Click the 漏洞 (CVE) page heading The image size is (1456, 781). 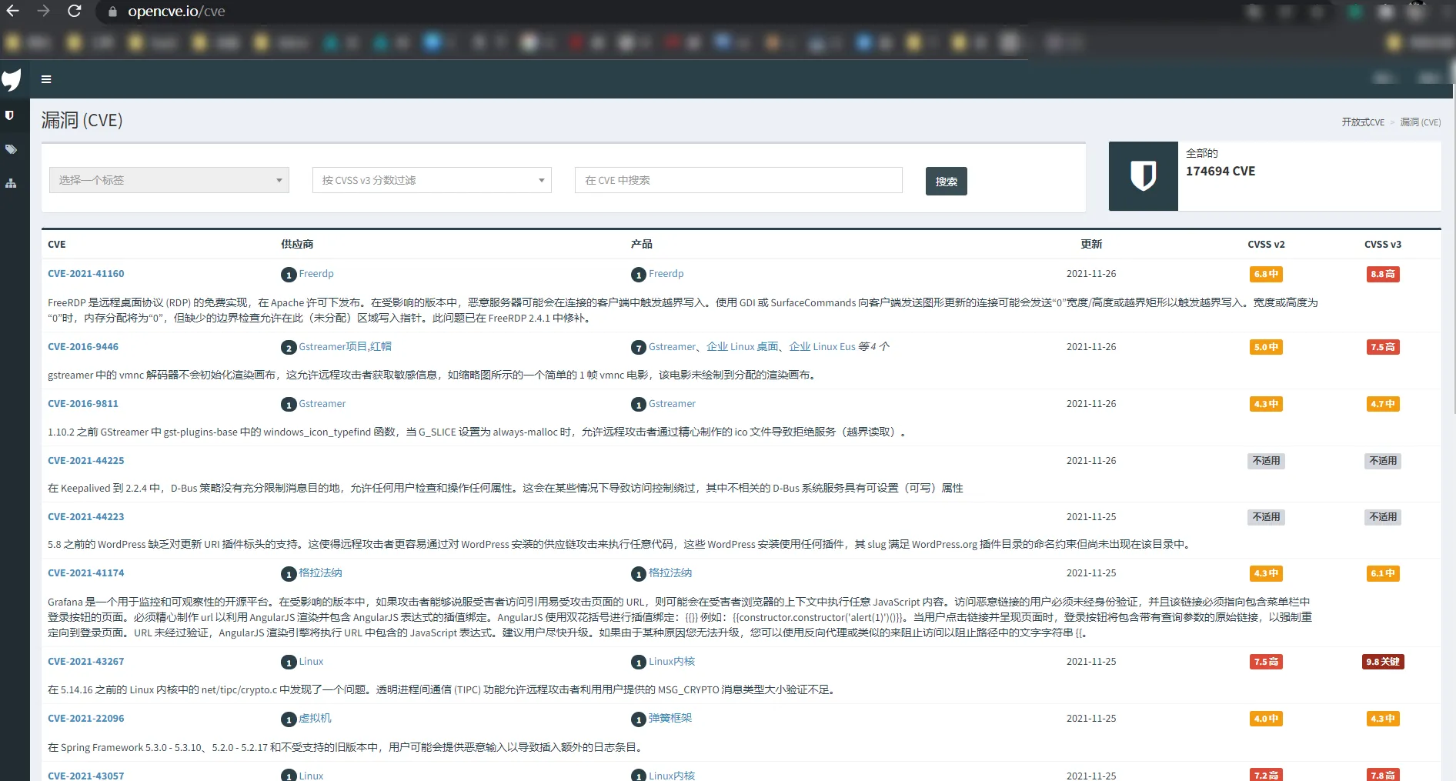coord(82,120)
